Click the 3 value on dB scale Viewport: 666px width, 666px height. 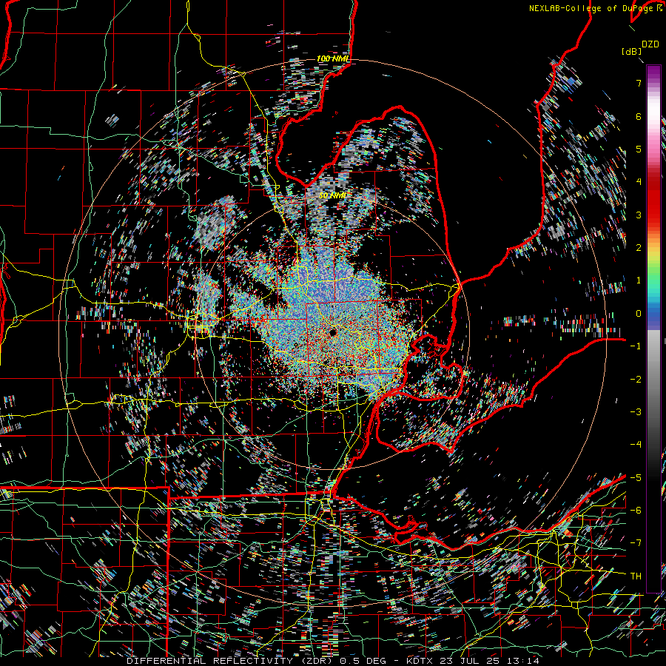tap(639, 215)
